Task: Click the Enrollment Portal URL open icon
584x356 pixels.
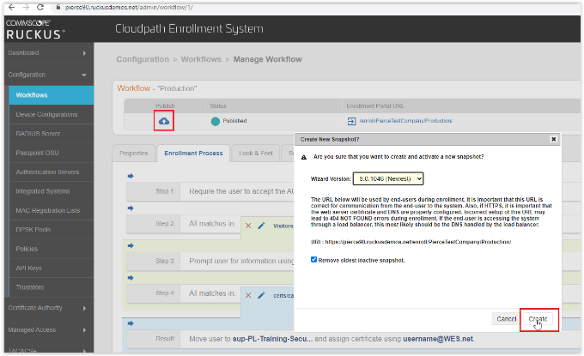Action: pyautogui.click(x=351, y=121)
